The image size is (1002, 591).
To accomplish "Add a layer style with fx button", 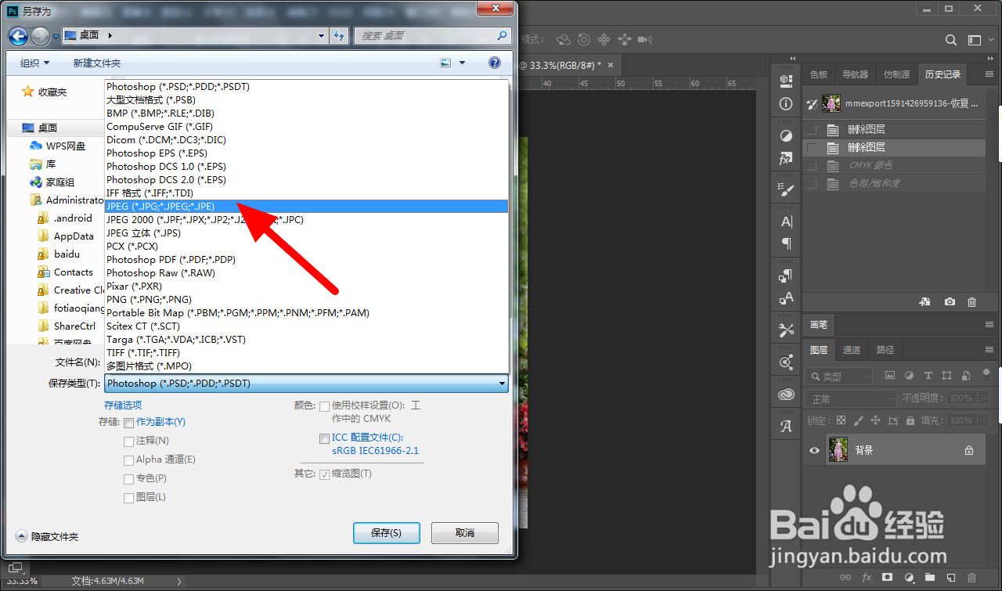I will click(x=866, y=577).
